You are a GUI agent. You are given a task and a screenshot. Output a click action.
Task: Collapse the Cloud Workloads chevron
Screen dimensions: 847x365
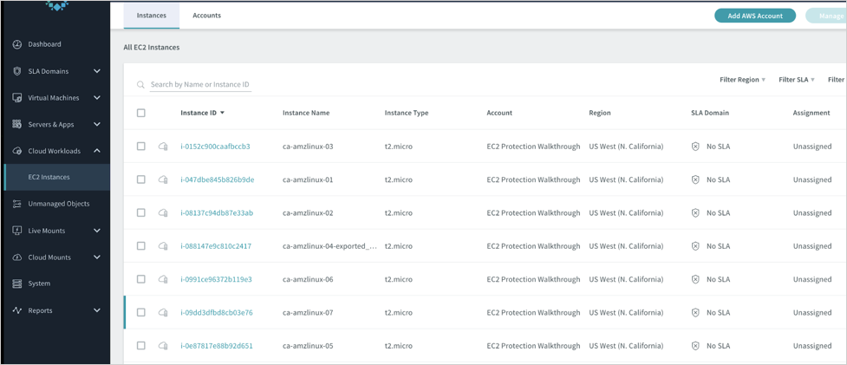97,151
